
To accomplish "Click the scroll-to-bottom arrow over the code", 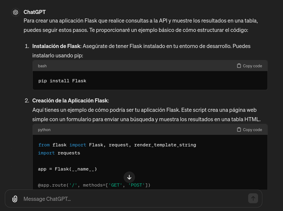I will [x=129, y=177].
